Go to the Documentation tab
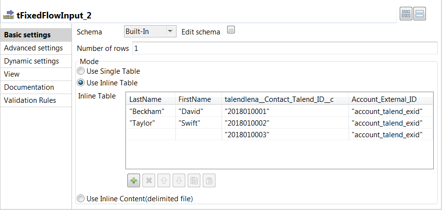Viewport: 442px width, 210px height. 29,87
